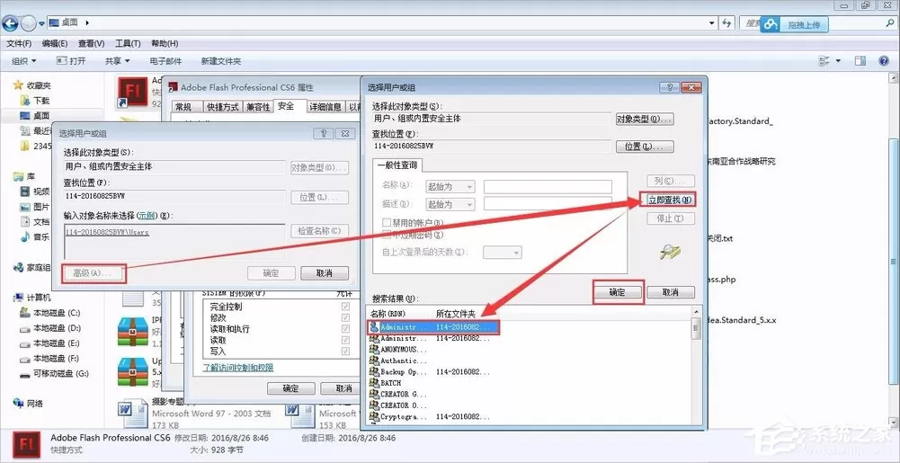Viewport: 900px width, 463px height.
Task: Open the 家庭组 icon in sidebar
Action: [x=18, y=267]
